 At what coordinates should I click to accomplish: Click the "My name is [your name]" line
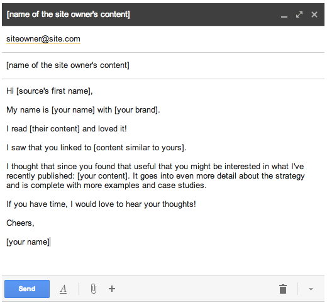click(83, 110)
